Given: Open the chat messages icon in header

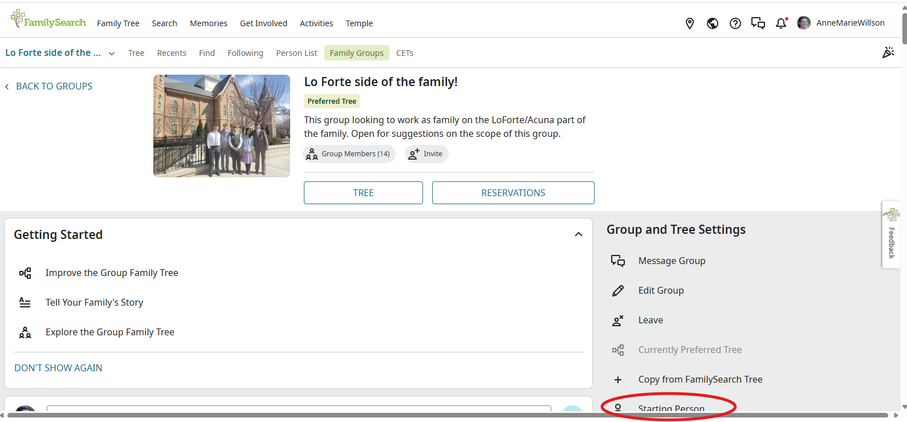Looking at the screenshot, I should click(758, 23).
